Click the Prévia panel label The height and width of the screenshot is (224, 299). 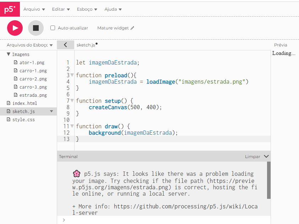[x=281, y=45]
